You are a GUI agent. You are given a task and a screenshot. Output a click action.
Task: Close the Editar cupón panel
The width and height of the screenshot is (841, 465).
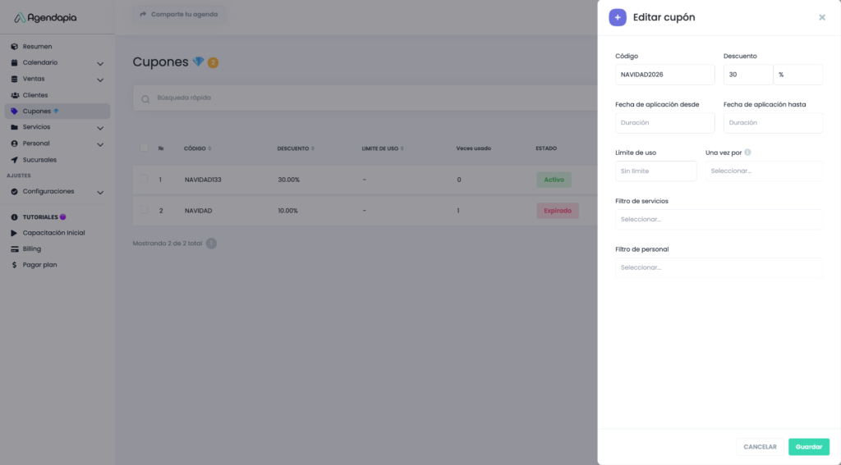pyautogui.click(x=821, y=17)
